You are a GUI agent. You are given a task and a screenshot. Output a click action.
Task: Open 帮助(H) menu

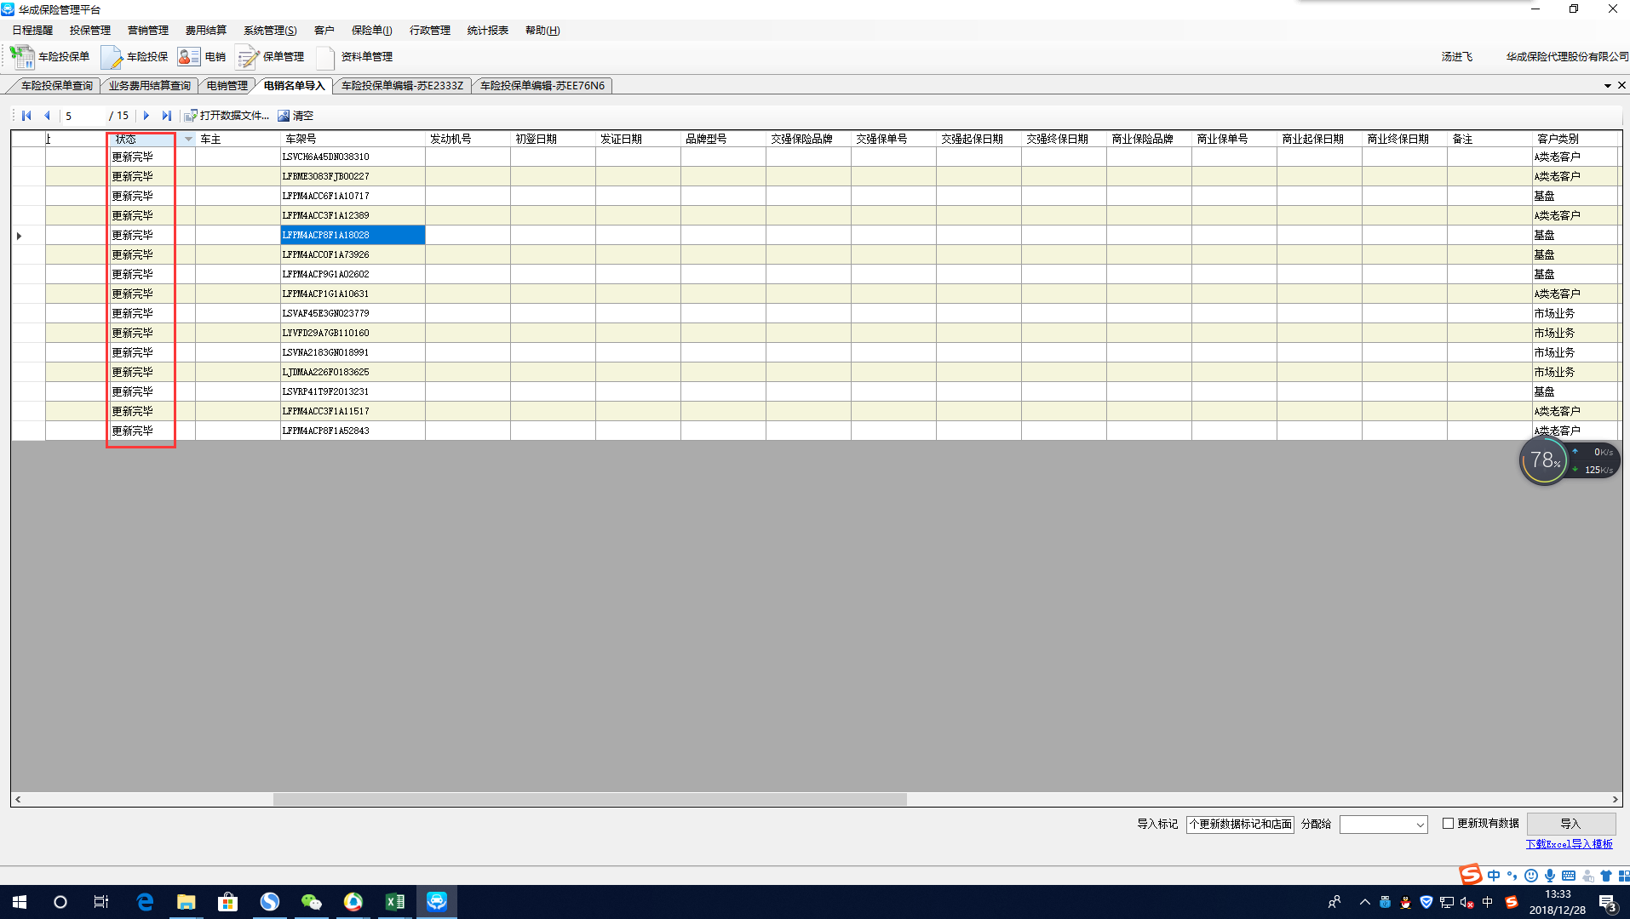542,31
